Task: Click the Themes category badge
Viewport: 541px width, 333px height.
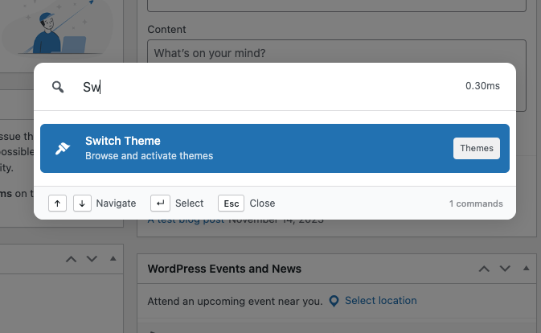Action: pyautogui.click(x=476, y=148)
